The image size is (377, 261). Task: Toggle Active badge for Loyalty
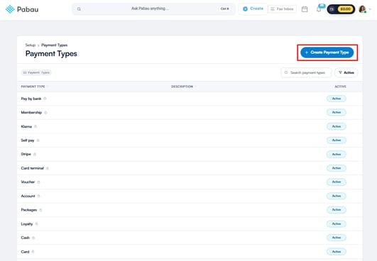(337, 224)
